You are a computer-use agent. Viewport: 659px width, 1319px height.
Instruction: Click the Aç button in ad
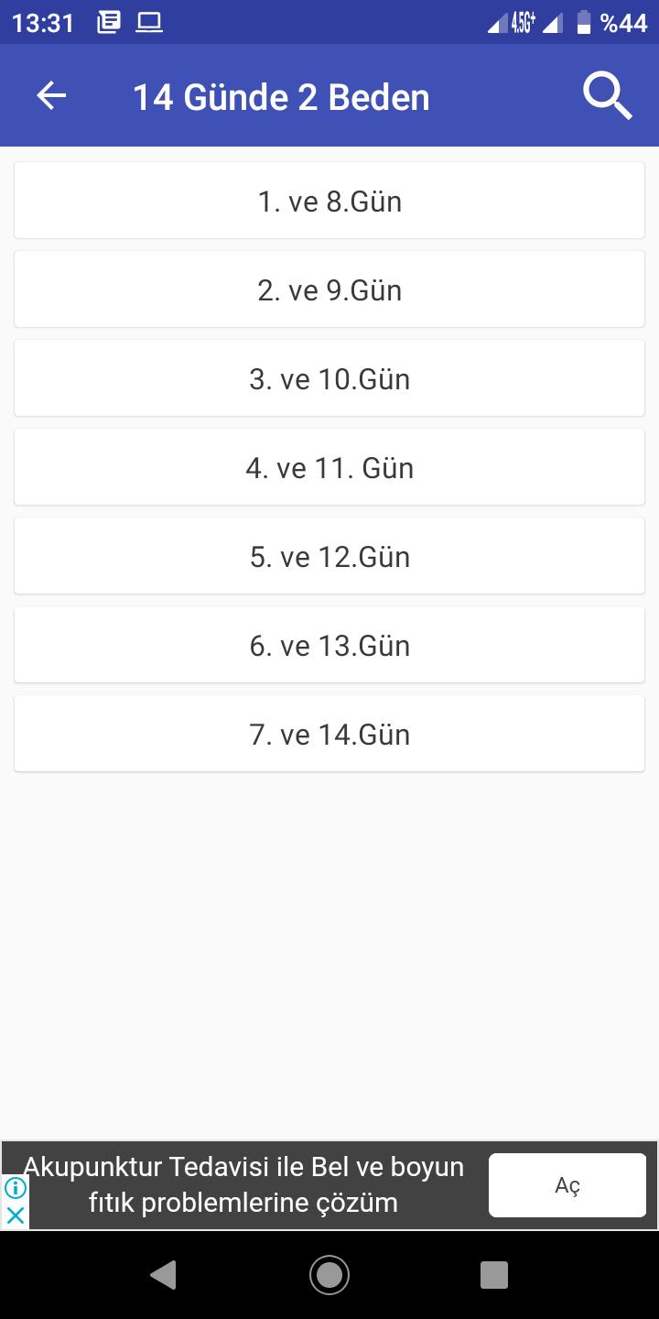tap(567, 1185)
